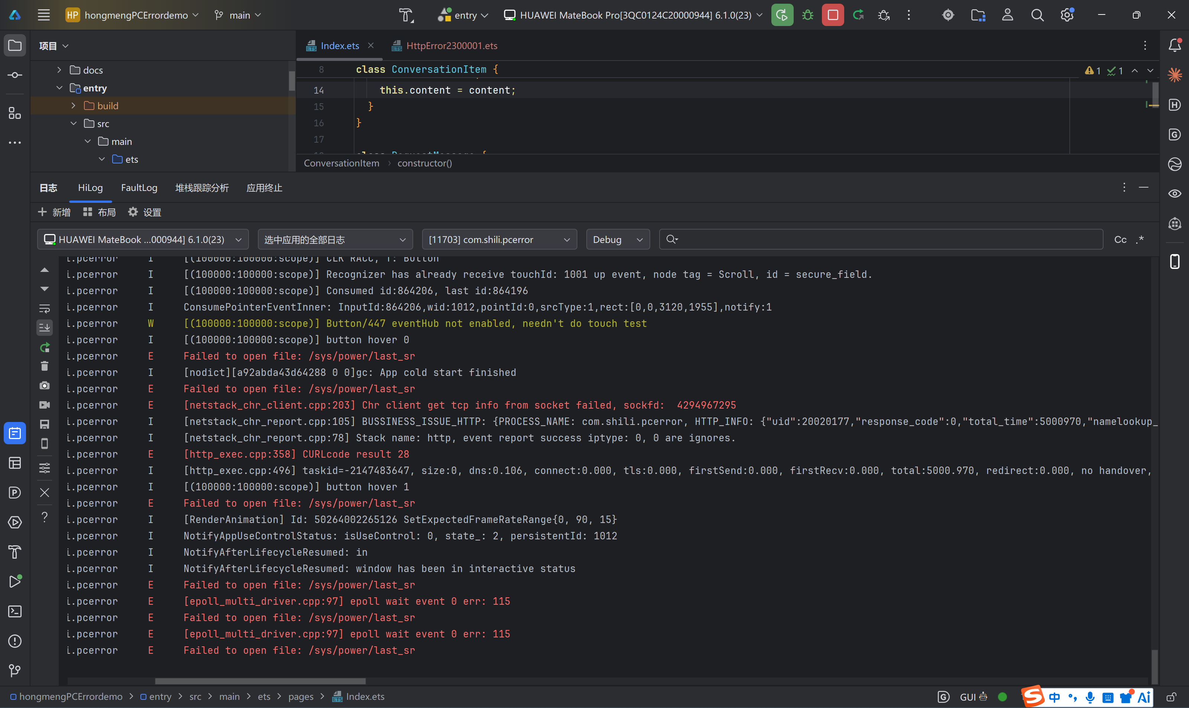
Task: Open the Search everywhere magnifier
Action: 1037,15
